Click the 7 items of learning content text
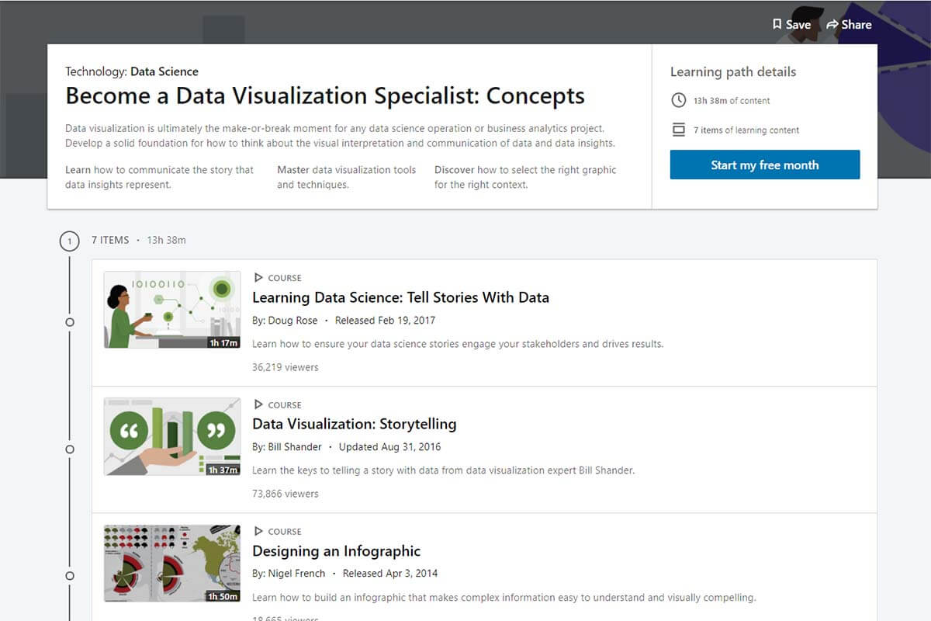Screen dimensions: 931x621 pyautogui.click(x=746, y=130)
